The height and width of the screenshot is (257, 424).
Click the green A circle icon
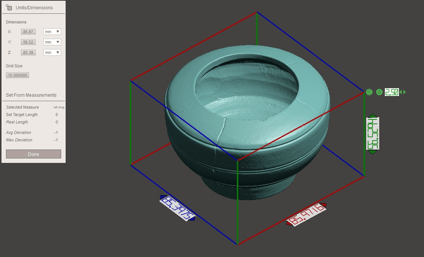(x=379, y=92)
